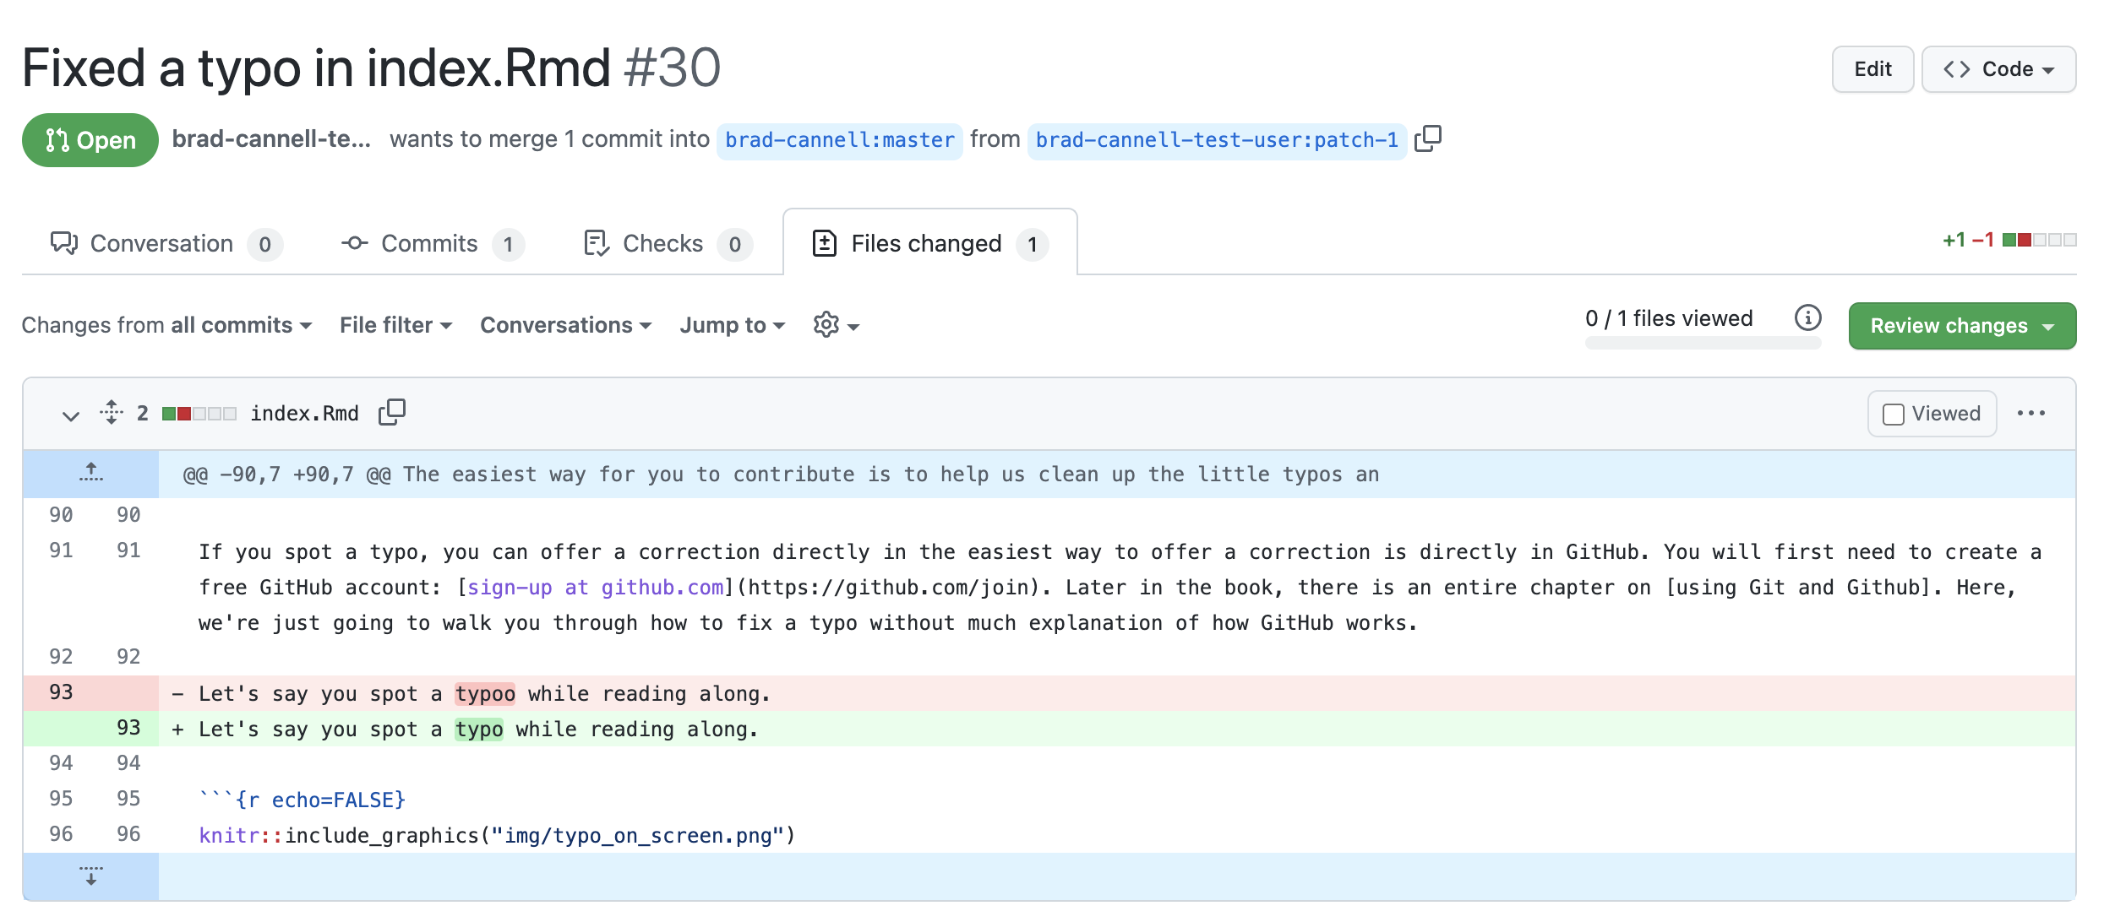The image size is (2104, 922).
Task: Click the files viewed info icon
Action: [x=1807, y=318]
